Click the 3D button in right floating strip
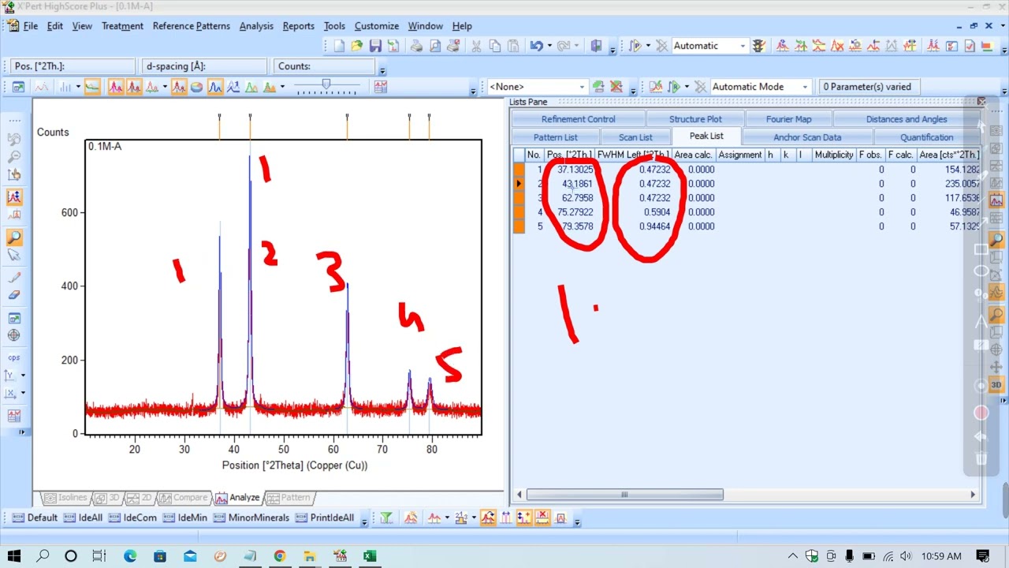This screenshot has width=1009, height=568. click(996, 385)
